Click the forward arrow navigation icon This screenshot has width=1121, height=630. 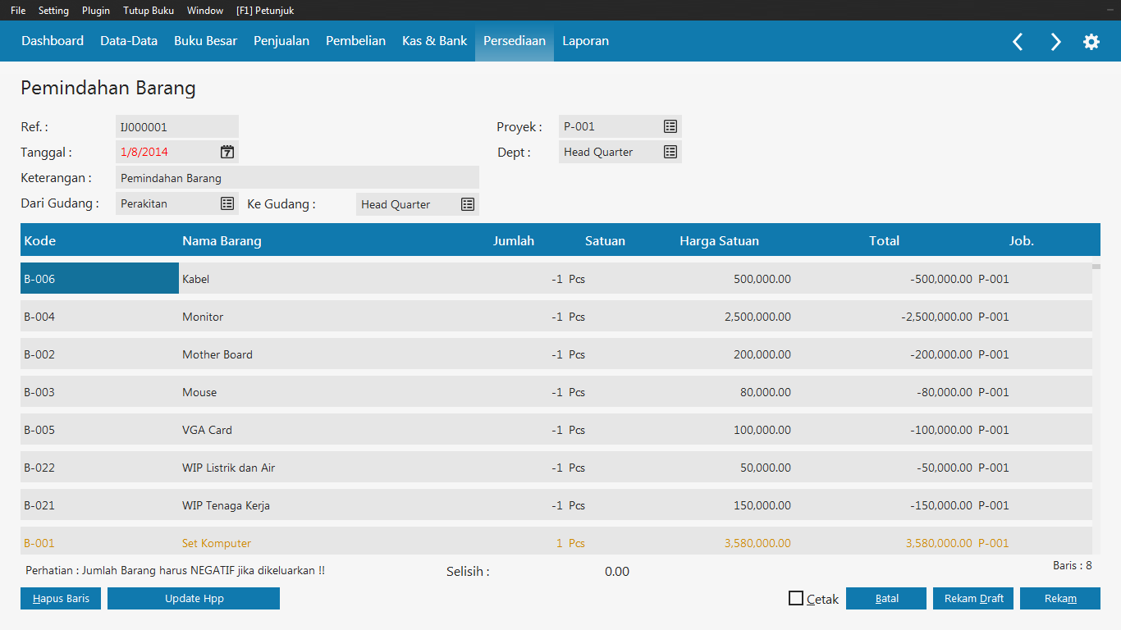click(1055, 42)
